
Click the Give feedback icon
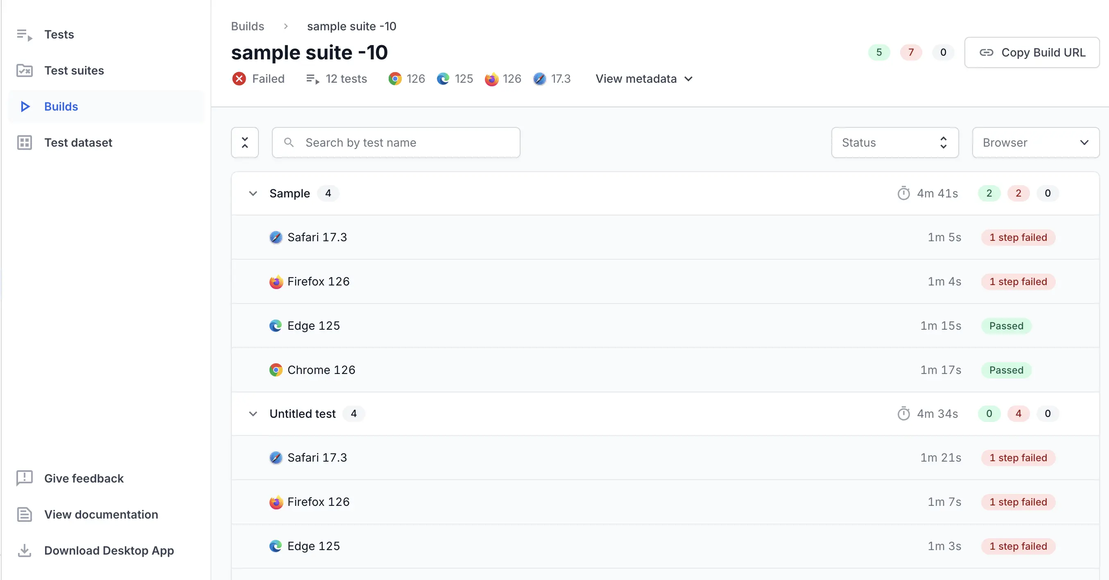coord(24,478)
